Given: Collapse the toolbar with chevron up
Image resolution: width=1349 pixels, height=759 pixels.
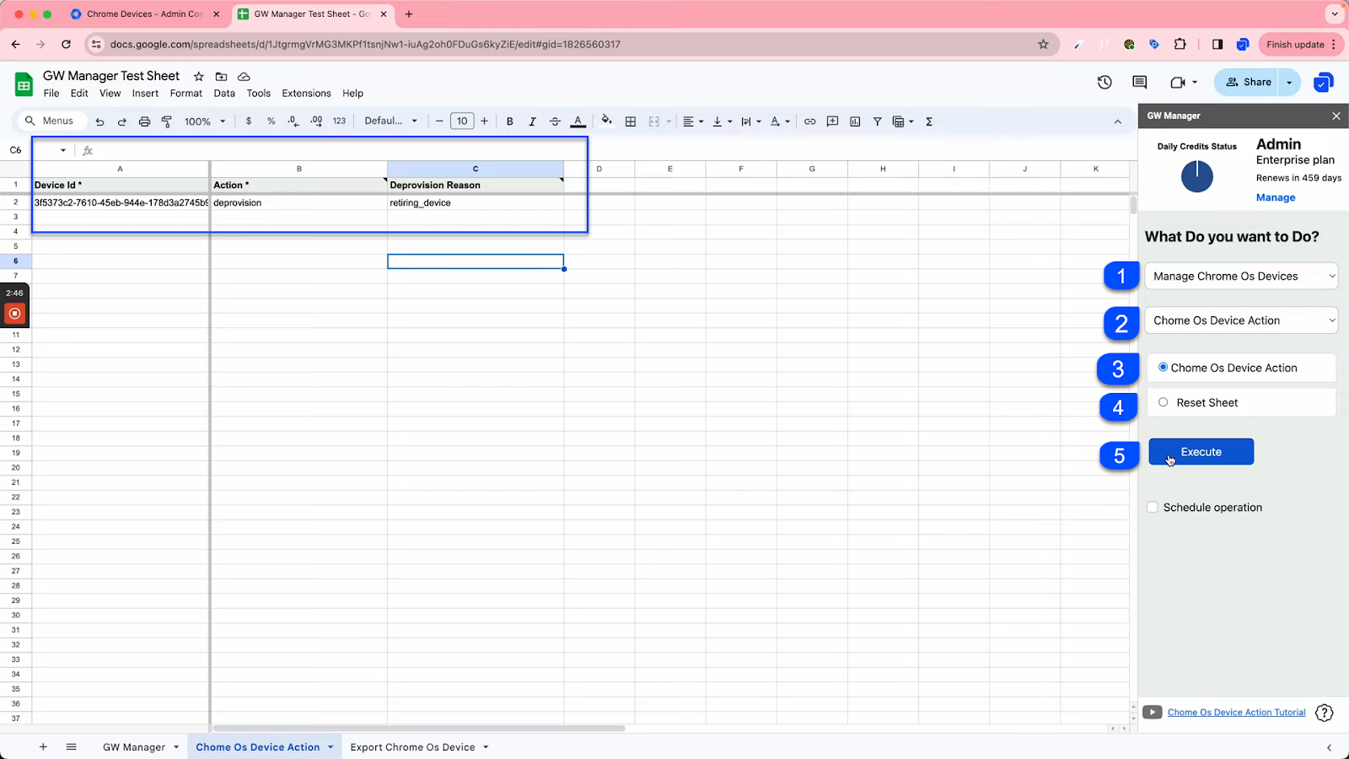Looking at the screenshot, I should click(1118, 121).
